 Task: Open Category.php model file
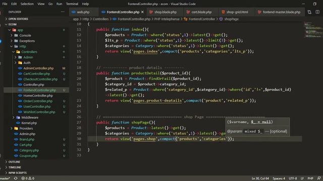coord(29,150)
